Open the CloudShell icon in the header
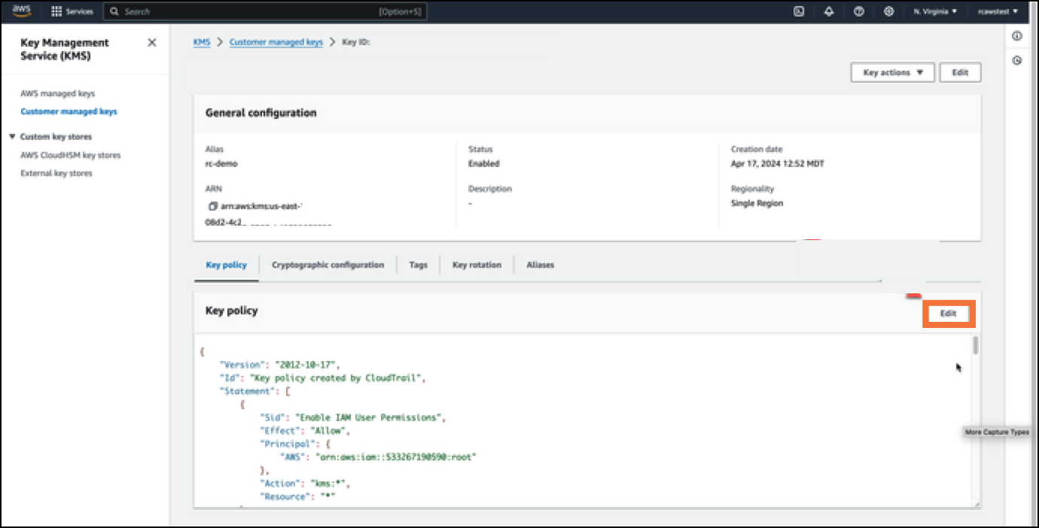This screenshot has height=528, width=1039. tap(799, 11)
